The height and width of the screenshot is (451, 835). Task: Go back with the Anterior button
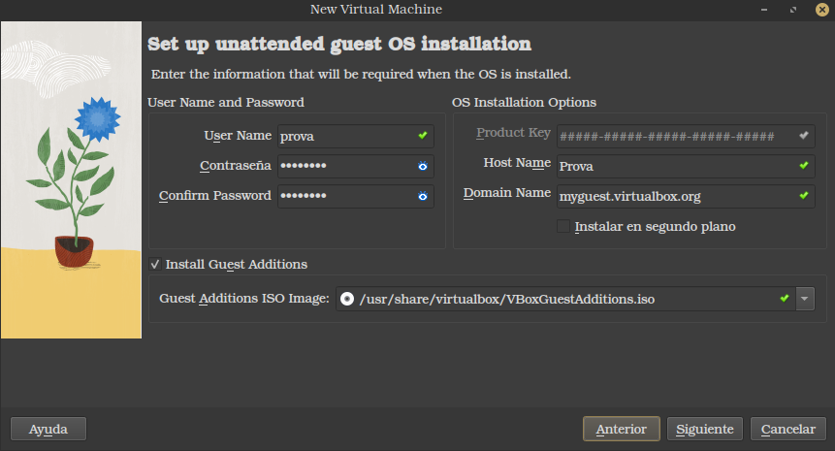621,429
